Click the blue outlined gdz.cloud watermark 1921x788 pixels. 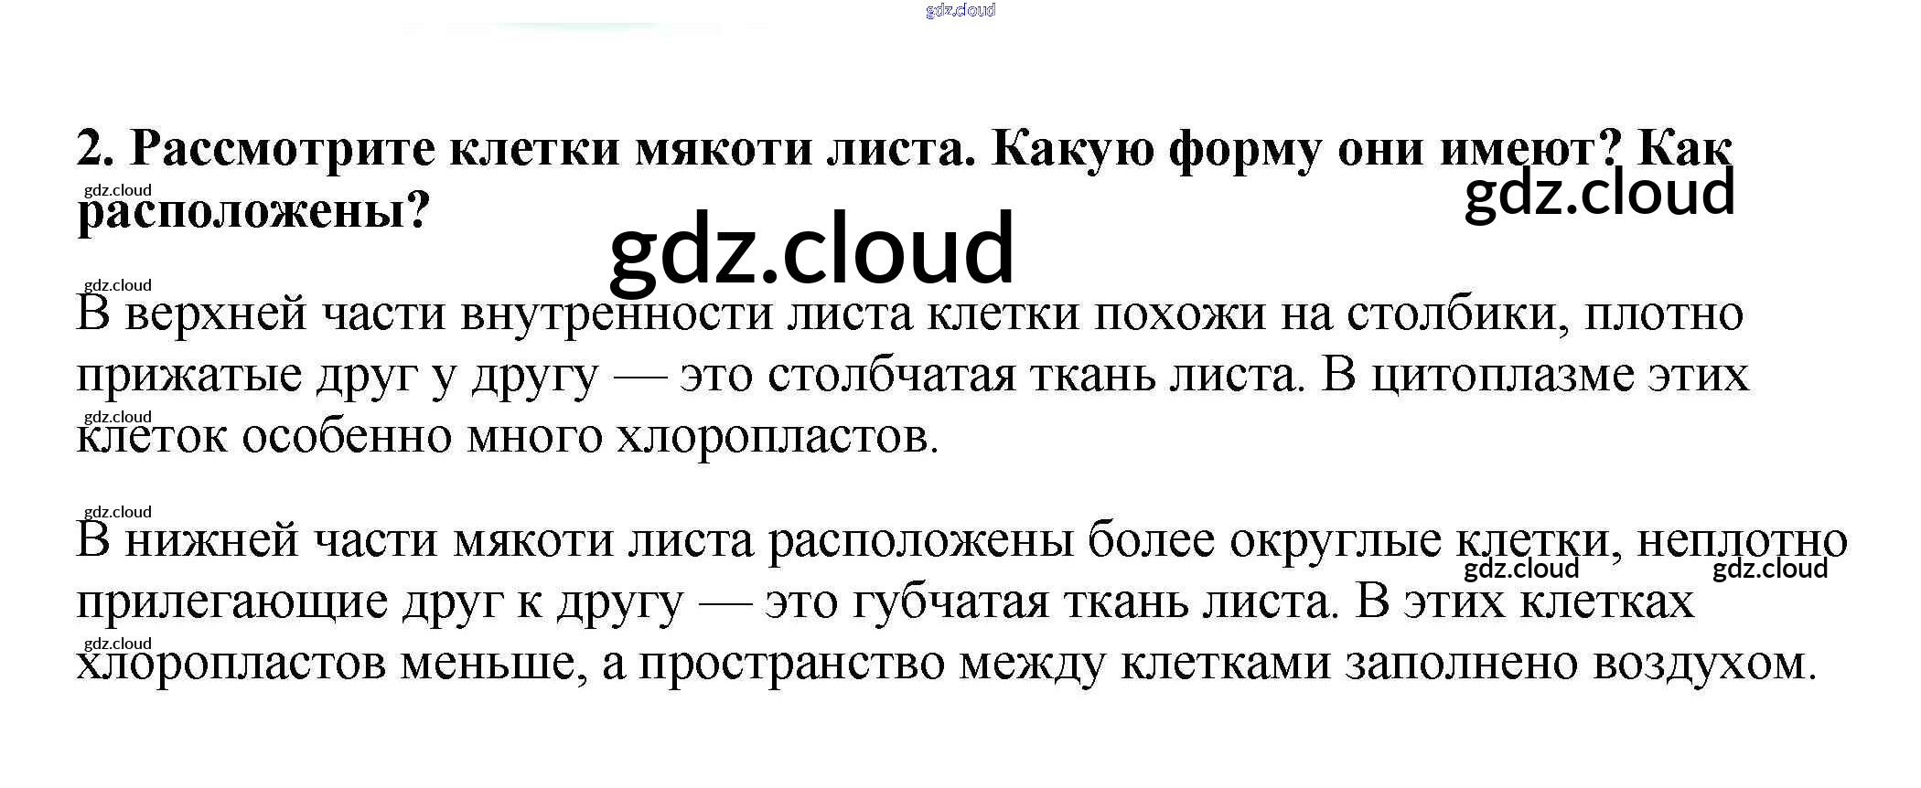click(x=960, y=11)
